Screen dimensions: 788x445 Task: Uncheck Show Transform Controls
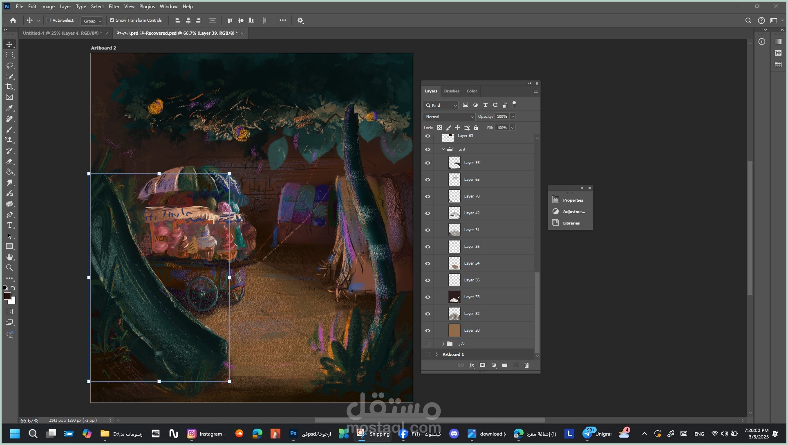112,20
